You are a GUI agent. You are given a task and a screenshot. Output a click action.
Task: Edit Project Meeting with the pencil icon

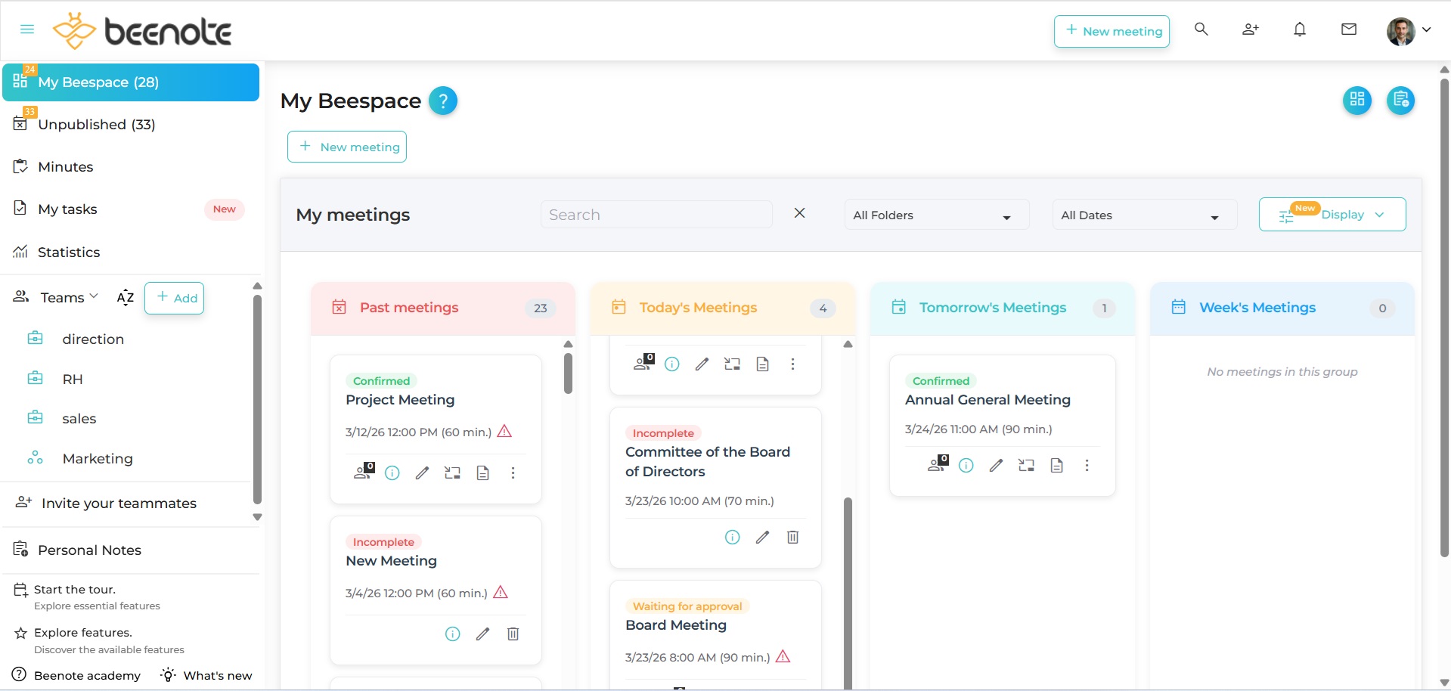422,473
